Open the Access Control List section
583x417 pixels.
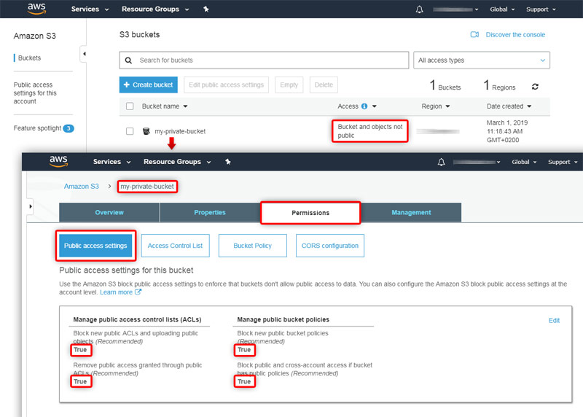175,246
